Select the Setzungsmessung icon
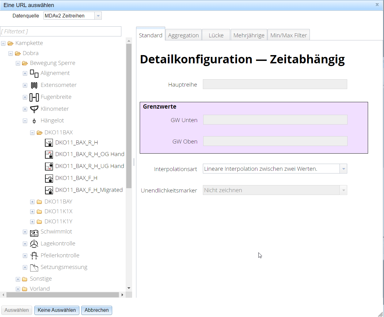This screenshot has width=384, height=317. 34,267
